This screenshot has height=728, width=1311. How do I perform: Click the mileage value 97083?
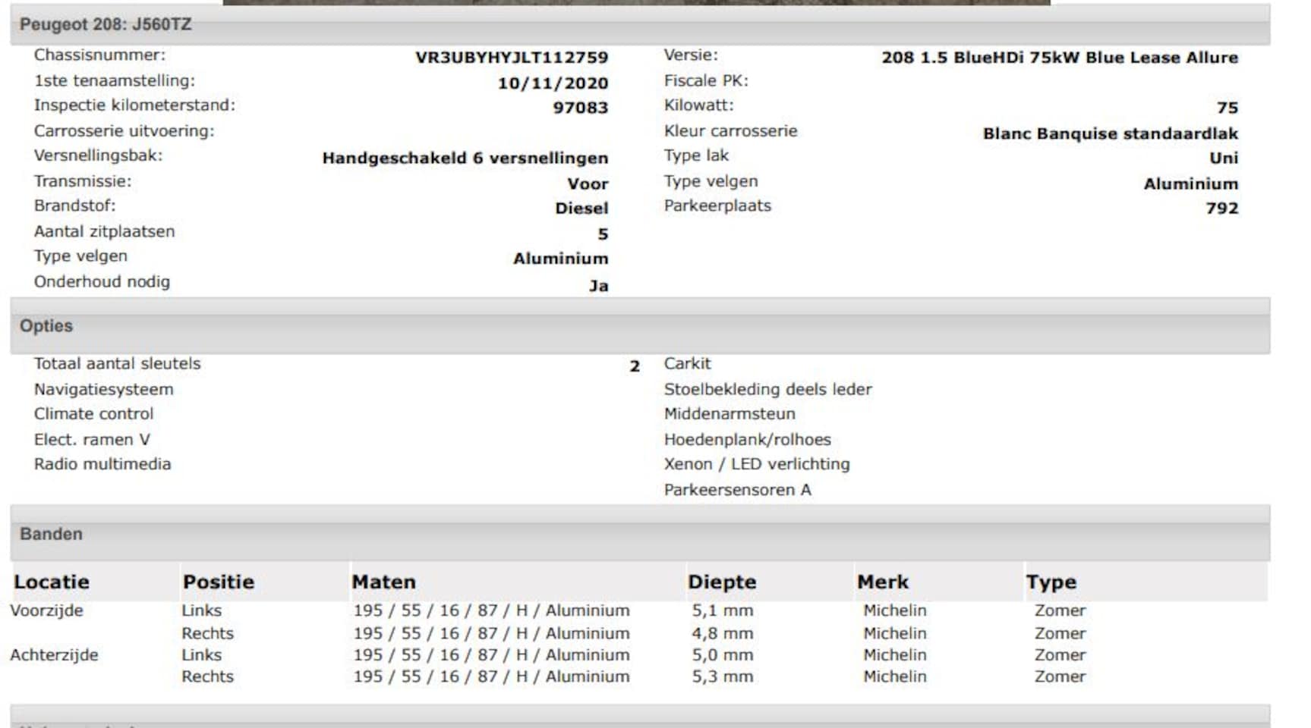pyautogui.click(x=580, y=108)
